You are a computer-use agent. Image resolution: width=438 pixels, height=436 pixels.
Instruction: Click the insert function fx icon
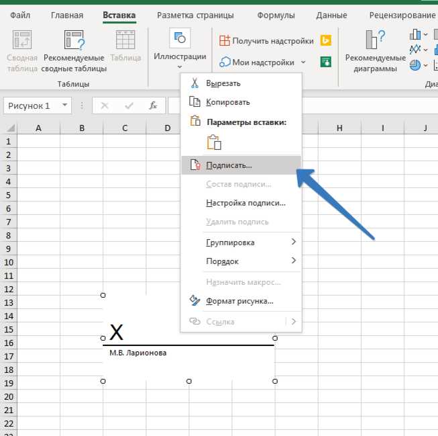coord(153,105)
